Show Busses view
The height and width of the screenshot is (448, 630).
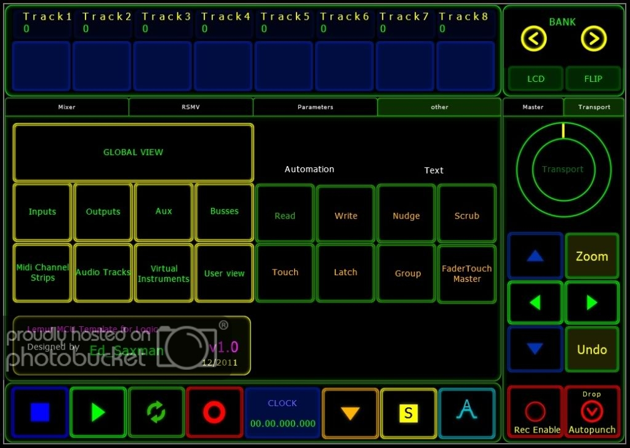pos(224,212)
